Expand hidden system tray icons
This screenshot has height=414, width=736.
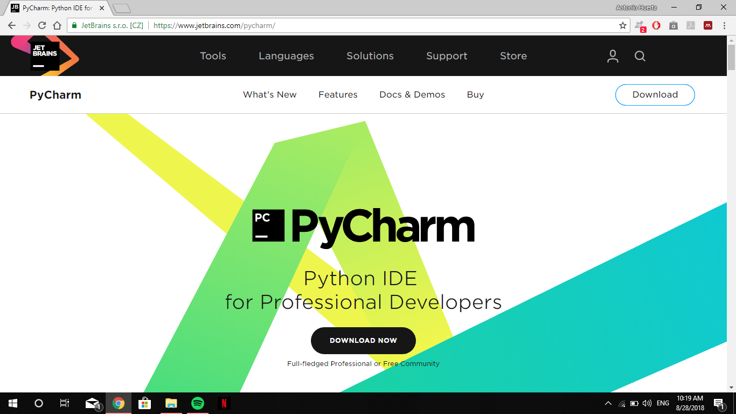pos(608,403)
